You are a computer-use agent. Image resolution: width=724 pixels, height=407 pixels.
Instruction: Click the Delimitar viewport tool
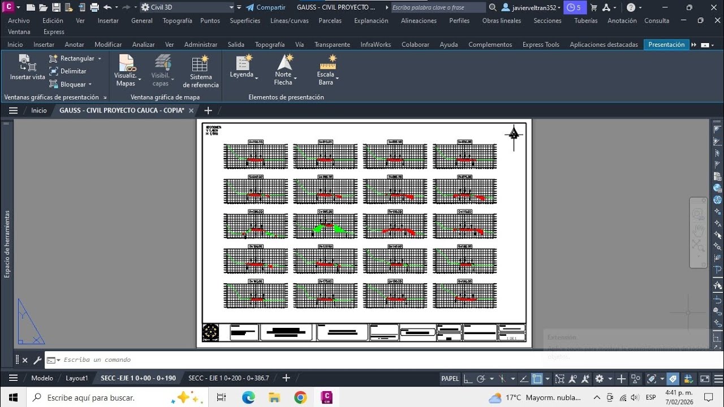68,71
